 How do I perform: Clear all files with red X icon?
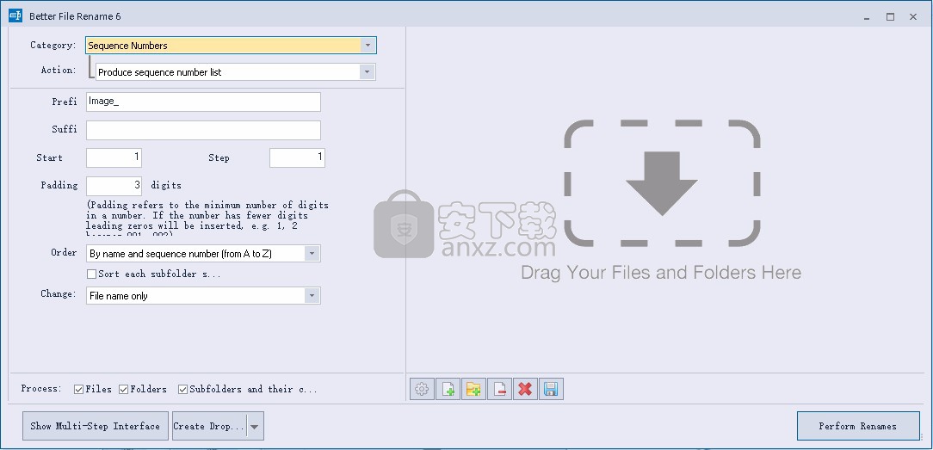[524, 389]
